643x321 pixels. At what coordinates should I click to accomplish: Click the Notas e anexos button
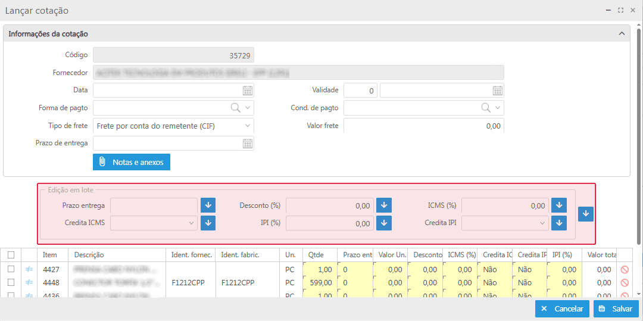[132, 162]
